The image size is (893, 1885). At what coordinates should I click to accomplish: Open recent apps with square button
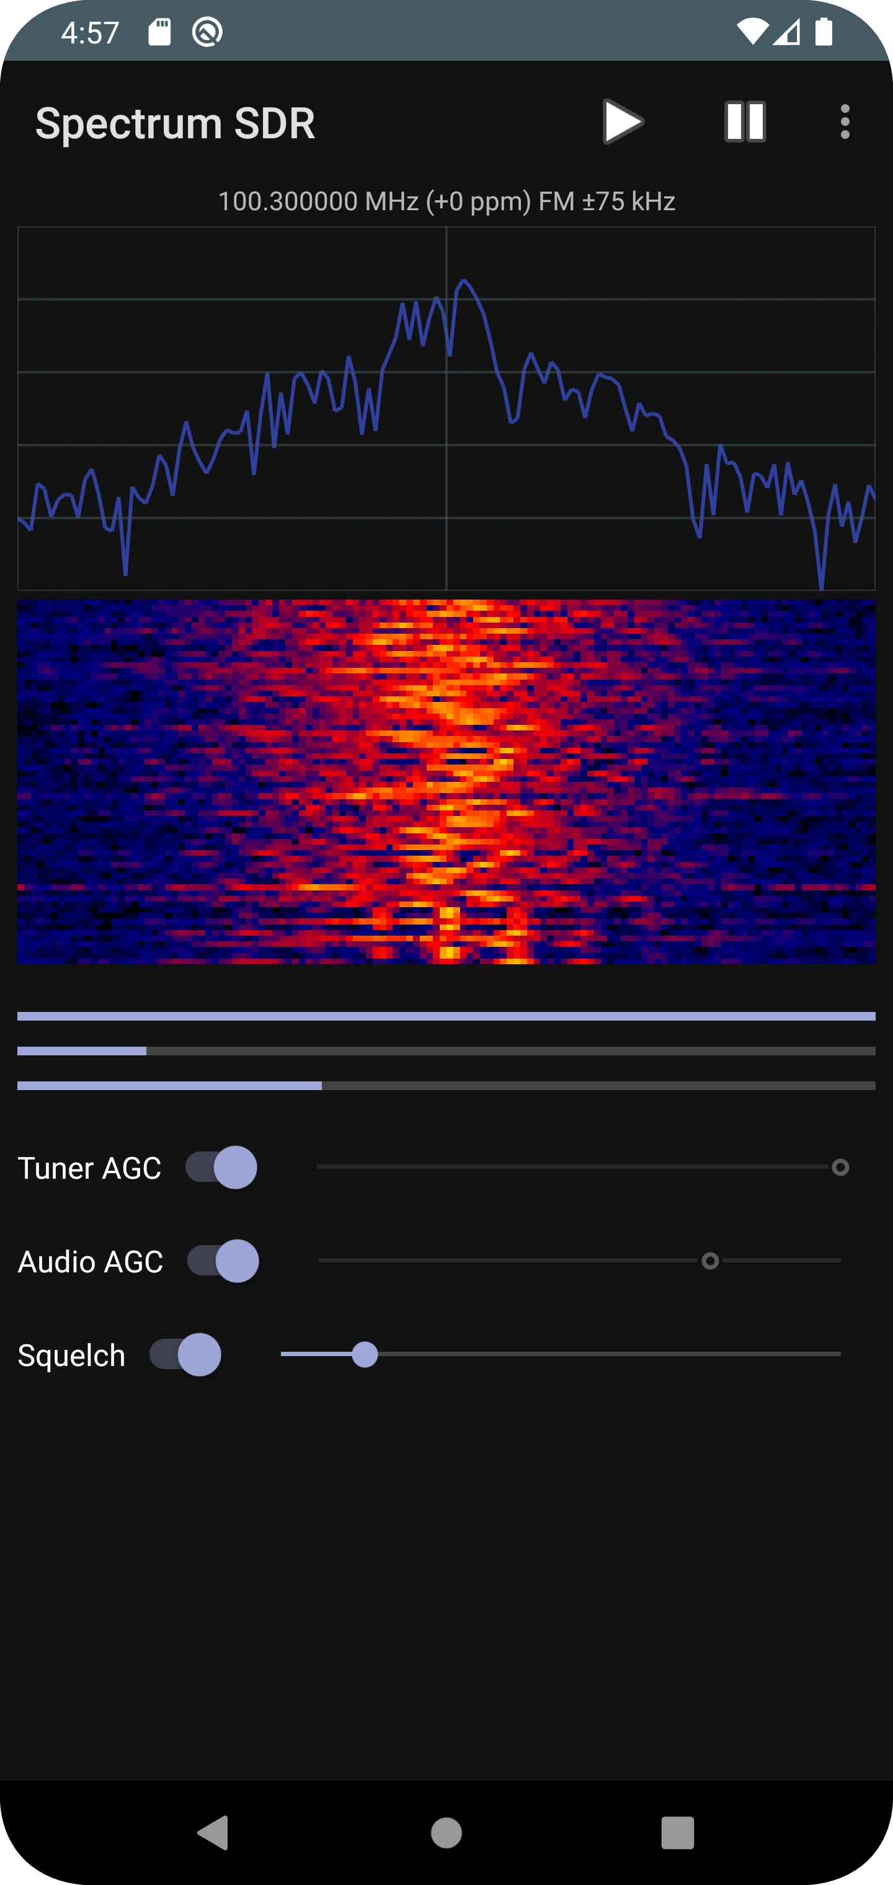pos(678,1833)
